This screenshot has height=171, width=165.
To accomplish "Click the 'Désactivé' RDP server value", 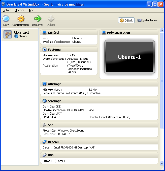I will pos(95,93).
